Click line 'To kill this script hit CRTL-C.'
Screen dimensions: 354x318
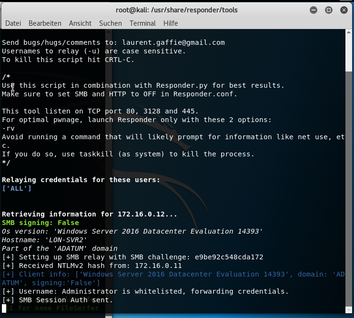[68, 60]
